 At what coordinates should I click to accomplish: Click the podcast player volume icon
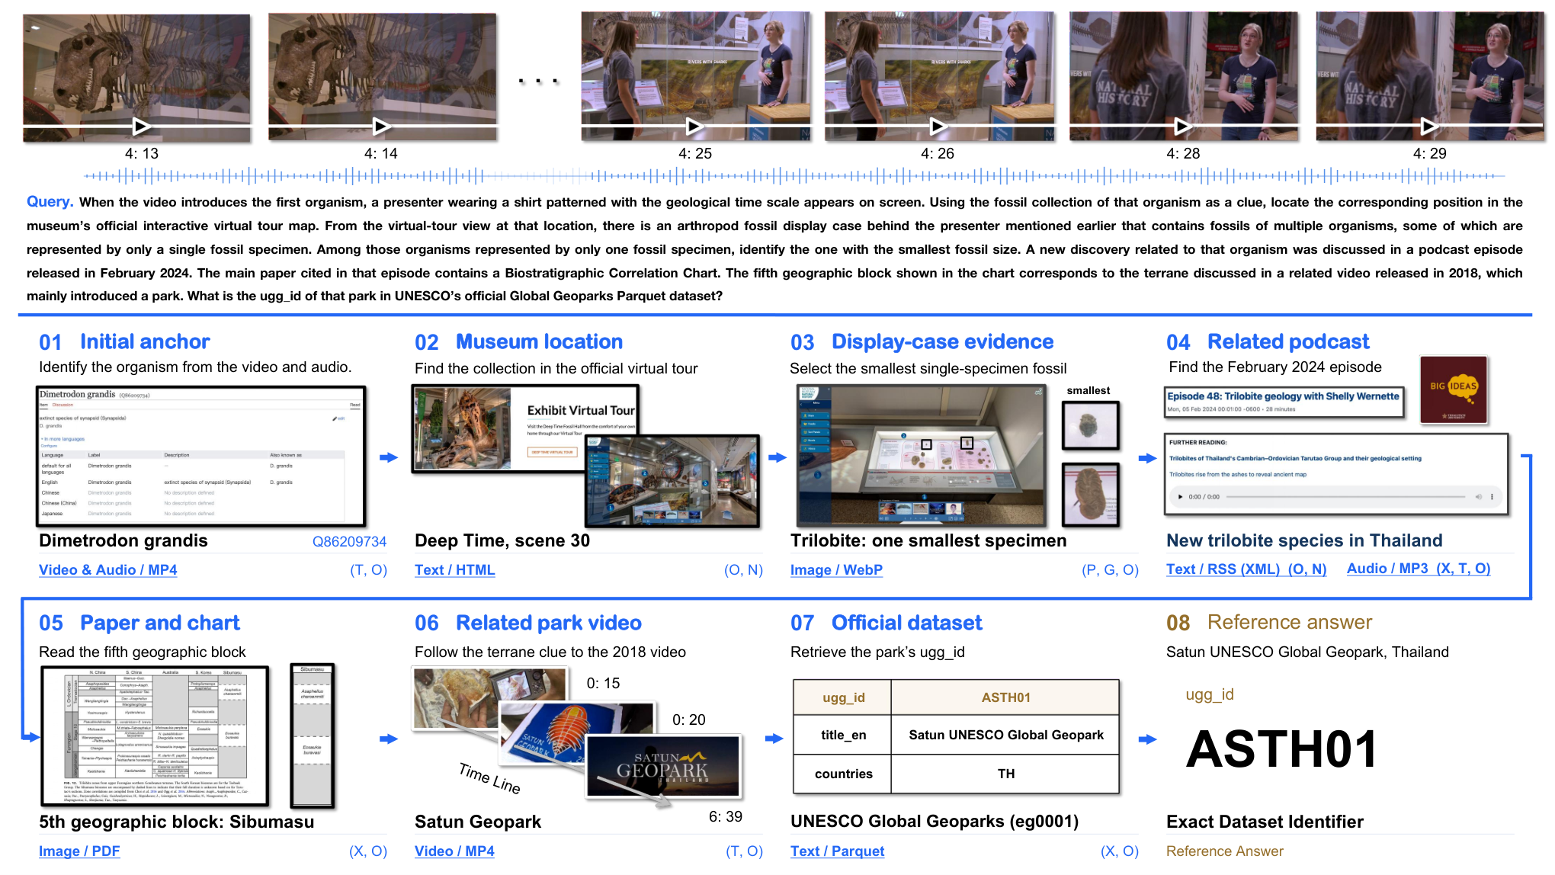point(1478,497)
